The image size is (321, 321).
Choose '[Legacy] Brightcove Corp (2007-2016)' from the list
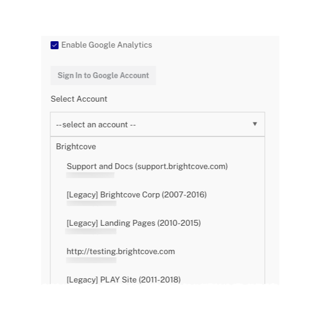click(x=136, y=195)
